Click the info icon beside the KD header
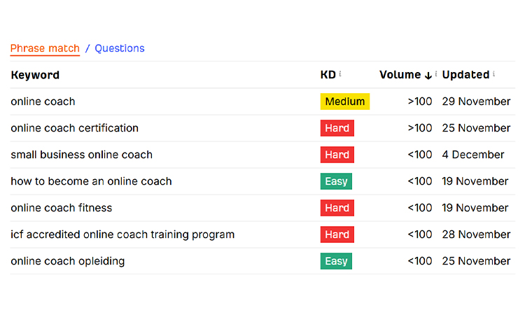The image size is (525, 315). 340,74
